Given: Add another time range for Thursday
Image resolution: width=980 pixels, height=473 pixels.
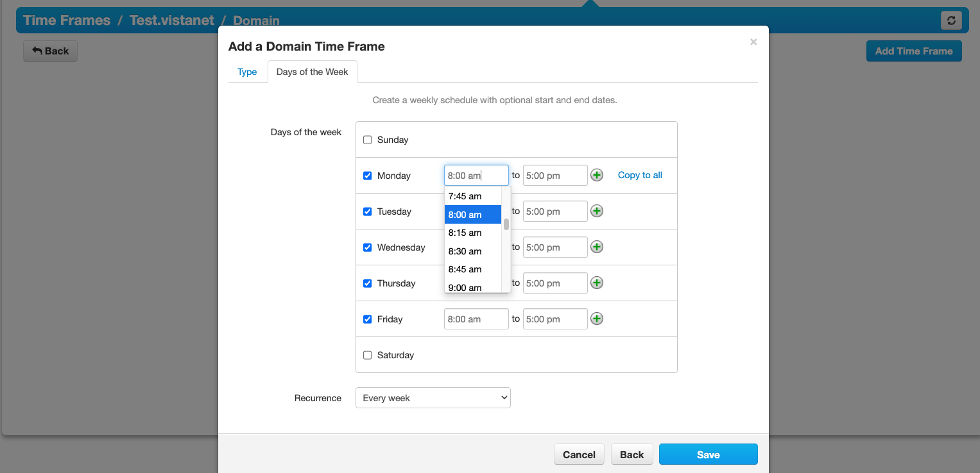Looking at the screenshot, I should pos(597,283).
